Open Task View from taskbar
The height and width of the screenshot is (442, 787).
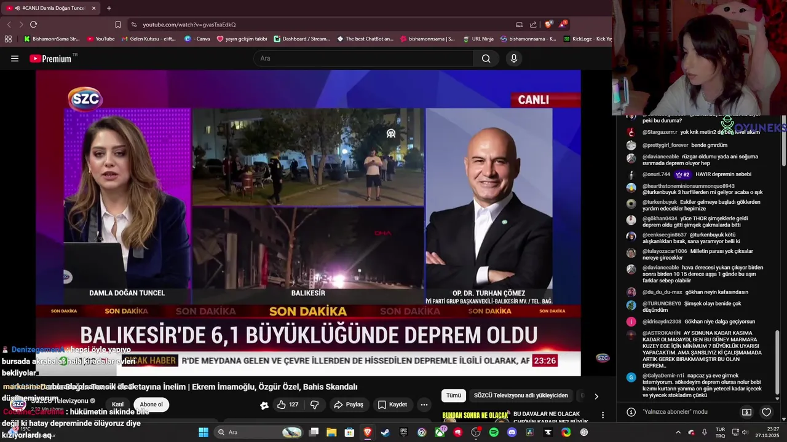pos(314,432)
